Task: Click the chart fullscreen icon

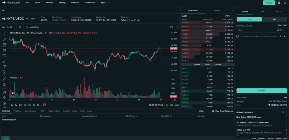Action: 178,27
